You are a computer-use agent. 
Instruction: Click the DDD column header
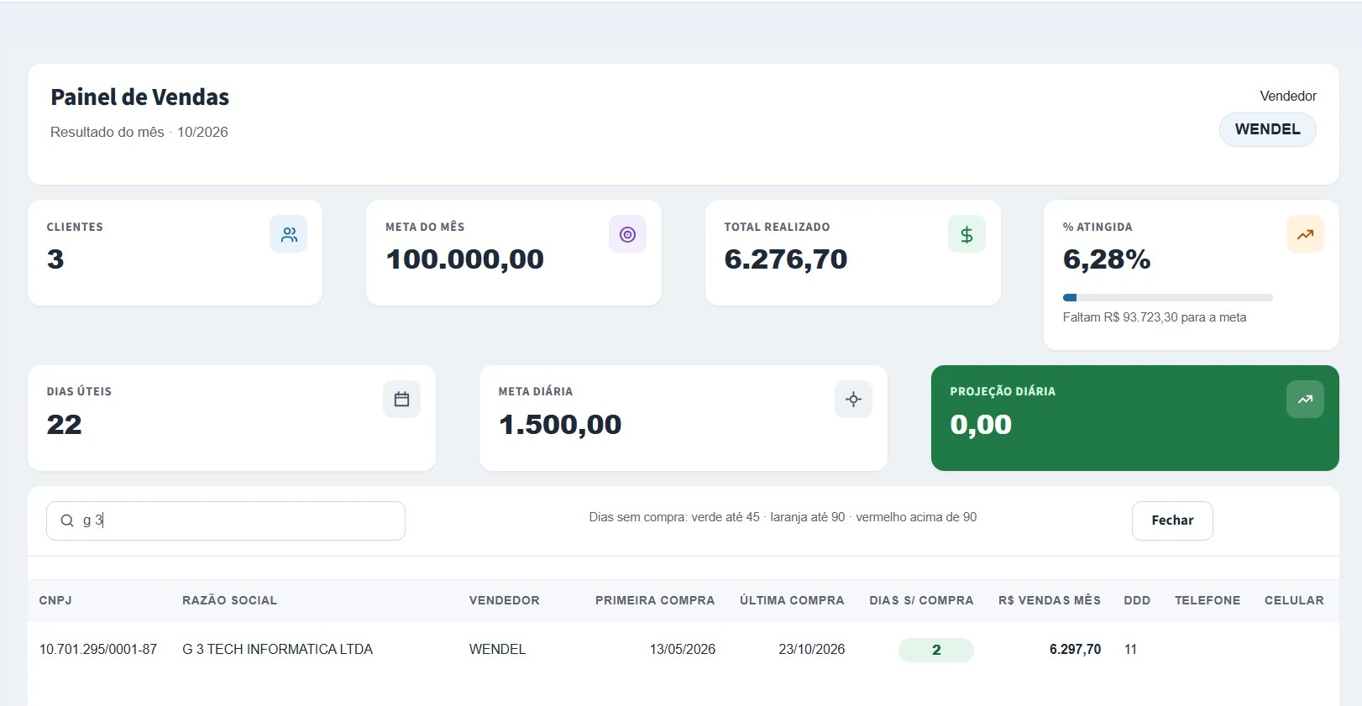pyautogui.click(x=1137, y=600)
